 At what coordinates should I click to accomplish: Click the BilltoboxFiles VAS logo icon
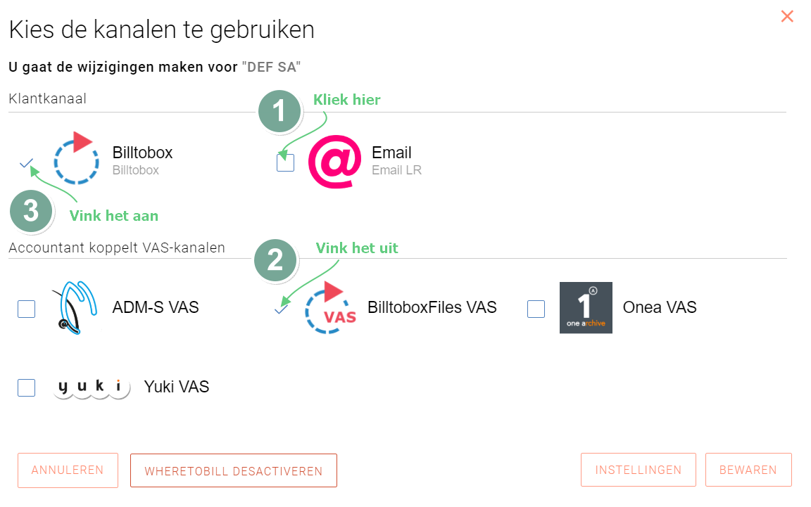[331, 307]
